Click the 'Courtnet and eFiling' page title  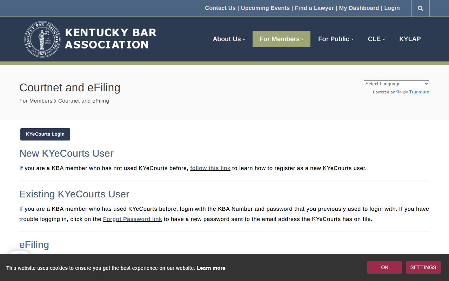point(70,87)
